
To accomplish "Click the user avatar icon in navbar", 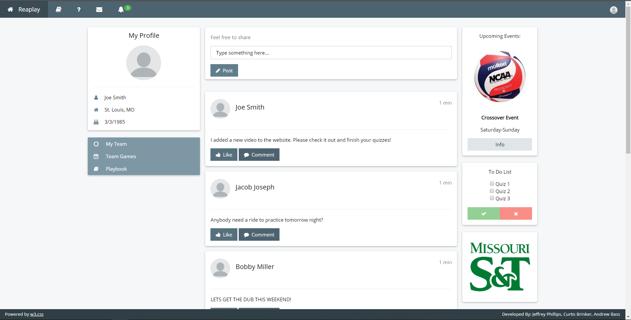I will 614,10.
